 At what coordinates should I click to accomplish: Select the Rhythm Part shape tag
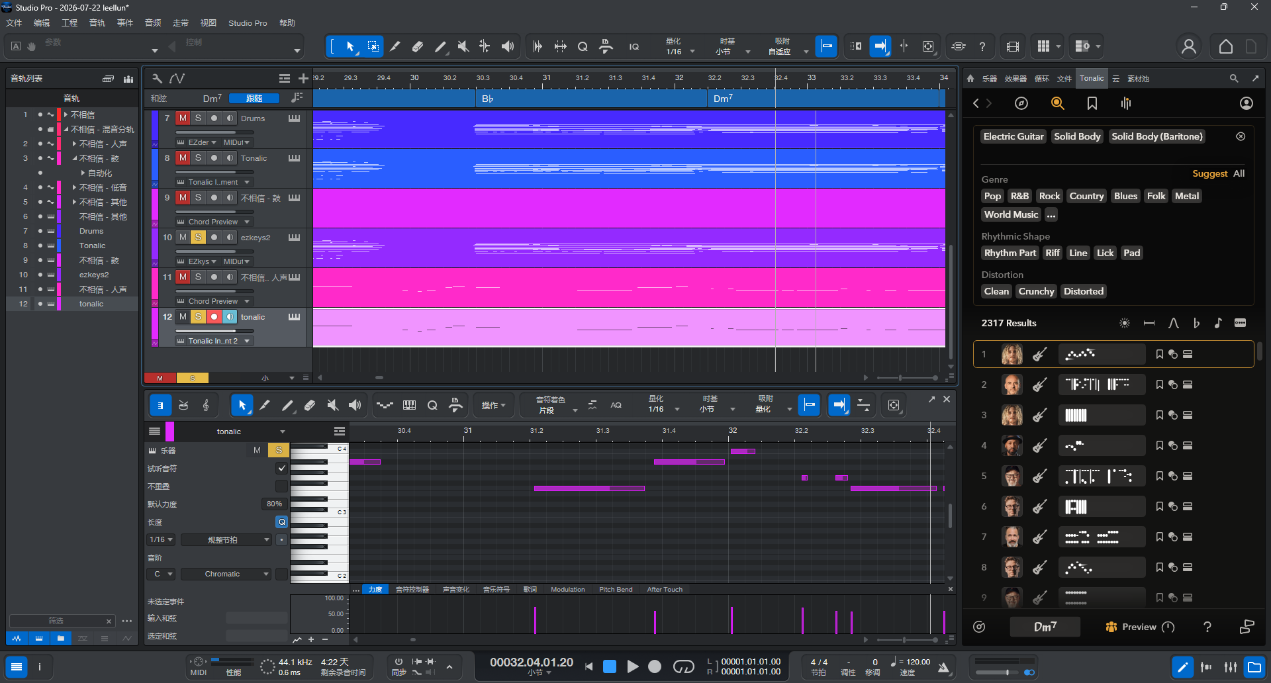tap(1010, 253)
